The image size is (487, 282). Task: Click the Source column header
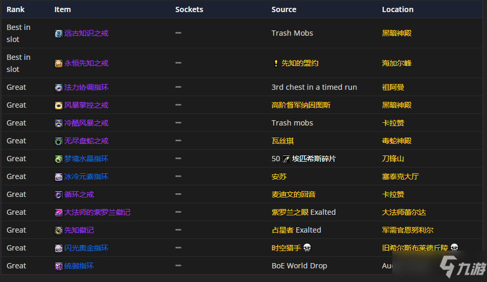[284, 9]
